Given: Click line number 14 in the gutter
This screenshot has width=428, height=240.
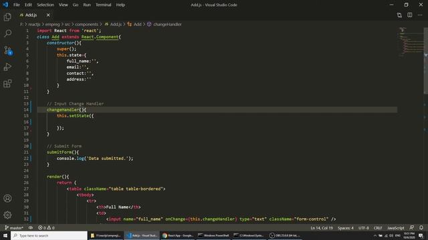Looking at the screenshot, I should coord(26,109).
